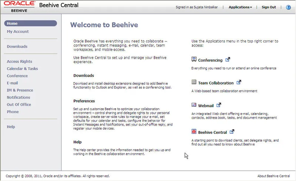The height and width of the screenshot is (181, 296).
Task: Click the Team Collaboration application link
Action: [216, 83]
